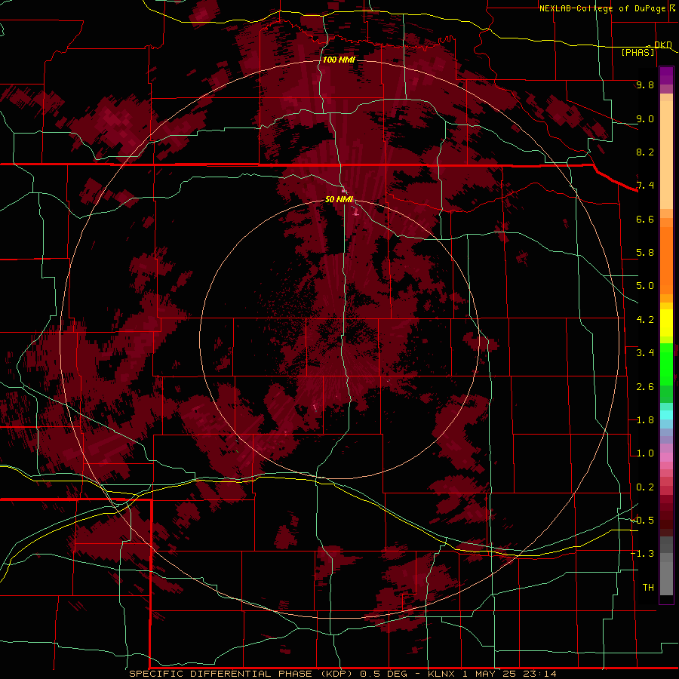Viewport: 679px width, 679px height.
Task: Click the NEXLAB-College of DuPage credit text
Action: coord(602,8)
